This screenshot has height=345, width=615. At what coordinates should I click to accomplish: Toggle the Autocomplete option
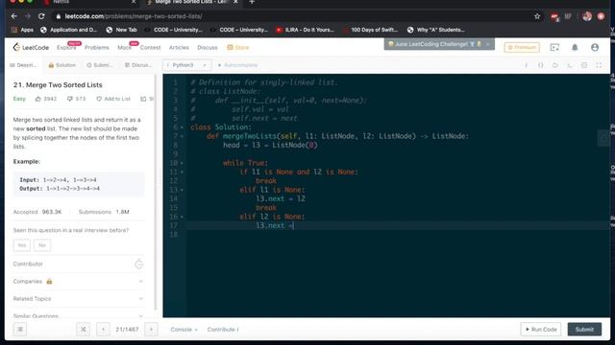tap(237, 65)
